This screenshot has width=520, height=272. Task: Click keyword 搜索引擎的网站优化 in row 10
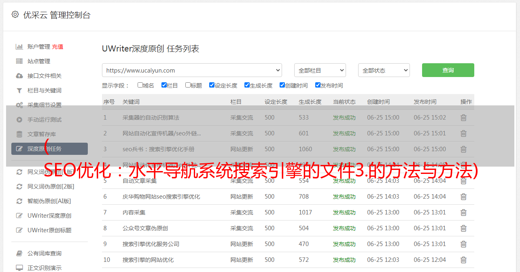[x=148, y=260]
